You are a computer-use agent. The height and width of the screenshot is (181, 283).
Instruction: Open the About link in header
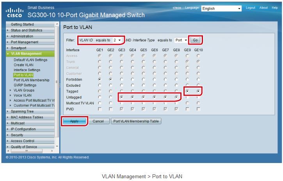click(x=264, y=8)
